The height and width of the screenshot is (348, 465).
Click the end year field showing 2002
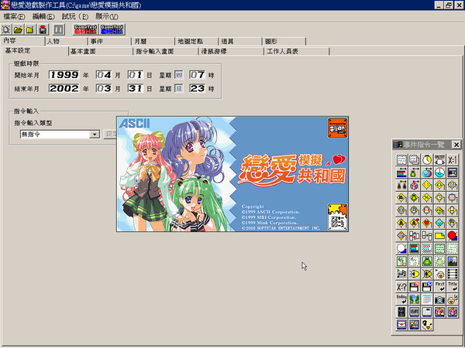tap(64, 88)
